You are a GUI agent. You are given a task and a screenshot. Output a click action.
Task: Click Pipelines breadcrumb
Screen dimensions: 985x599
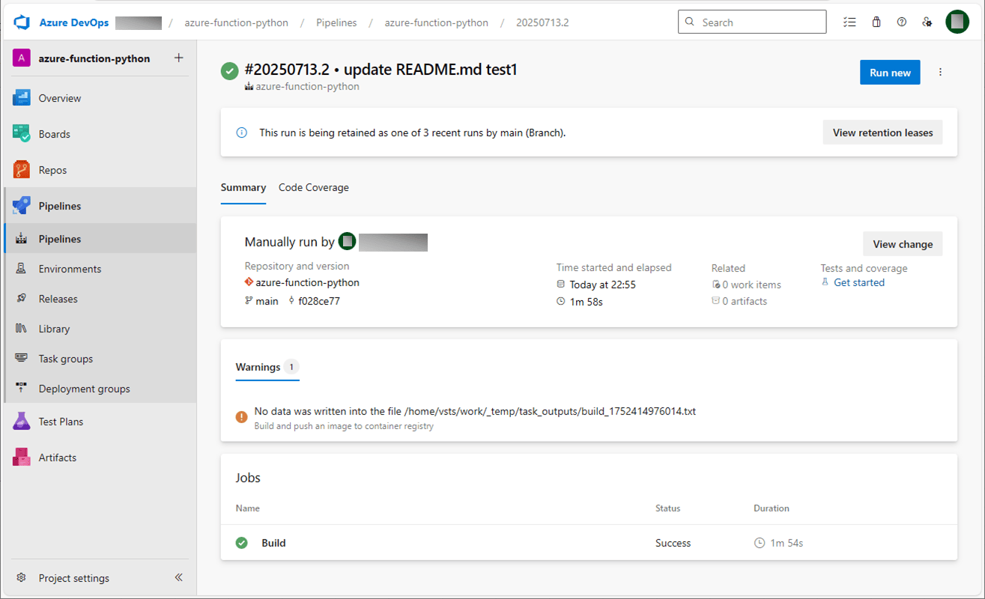[x=336, y=22]
